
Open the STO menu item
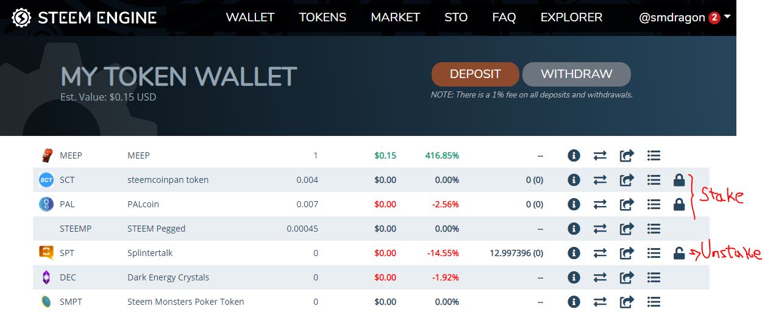pyautogui.click(x=456, y=18)
